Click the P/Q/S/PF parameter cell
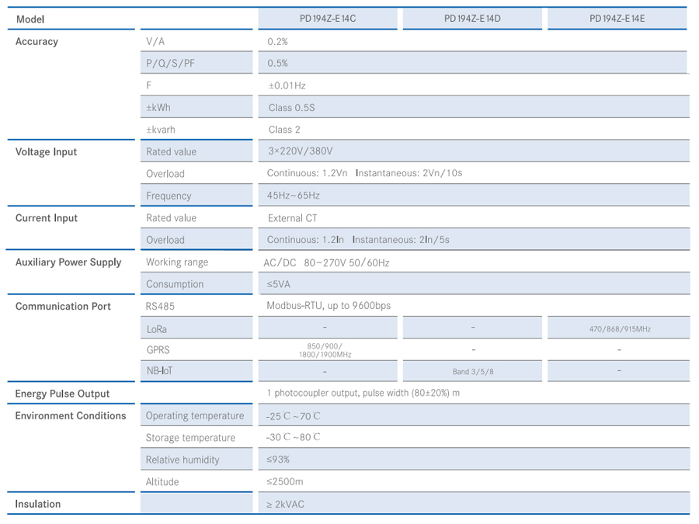 coord(196,63)
